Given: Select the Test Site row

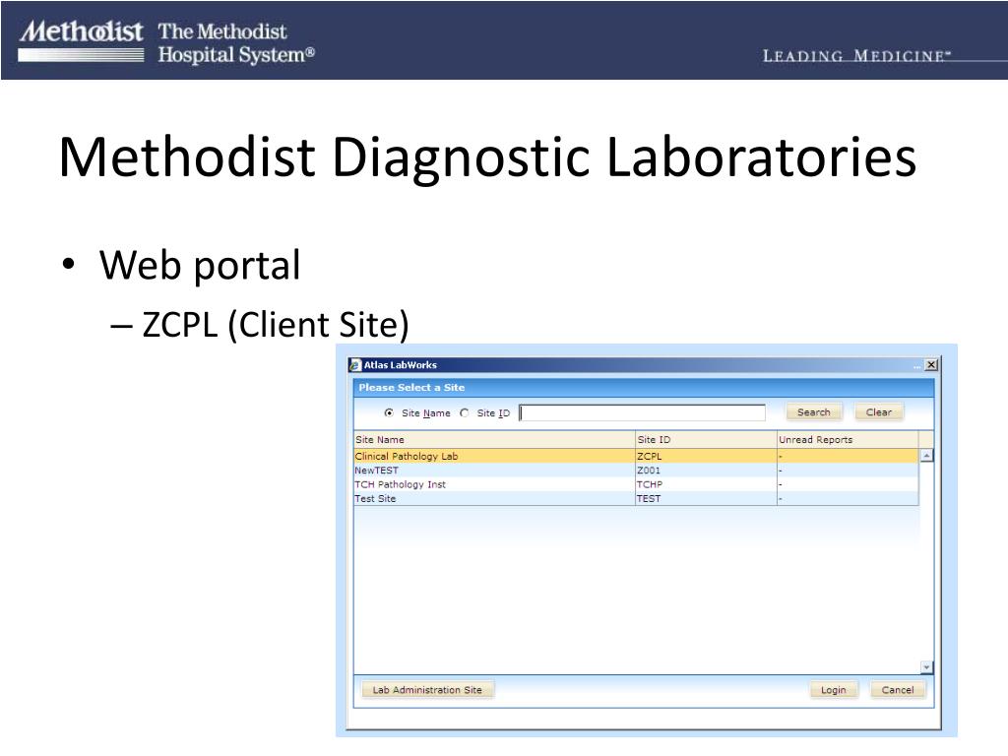Looking at the screenshot, I should 636,498.
